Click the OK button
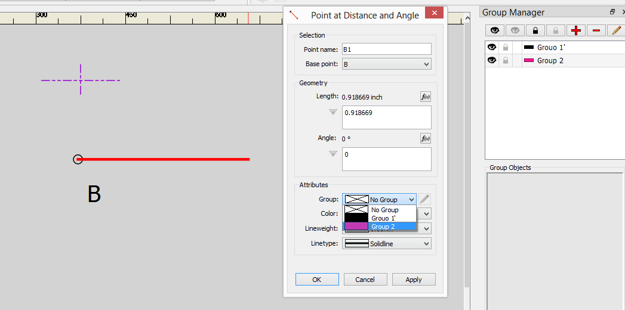 317,280
